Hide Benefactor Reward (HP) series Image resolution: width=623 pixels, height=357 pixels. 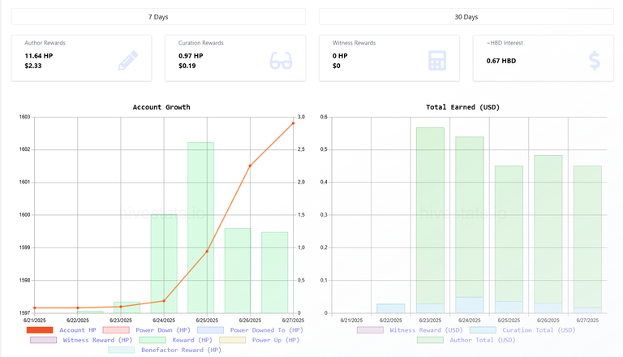pyautogui.click(x=165, y=350)
